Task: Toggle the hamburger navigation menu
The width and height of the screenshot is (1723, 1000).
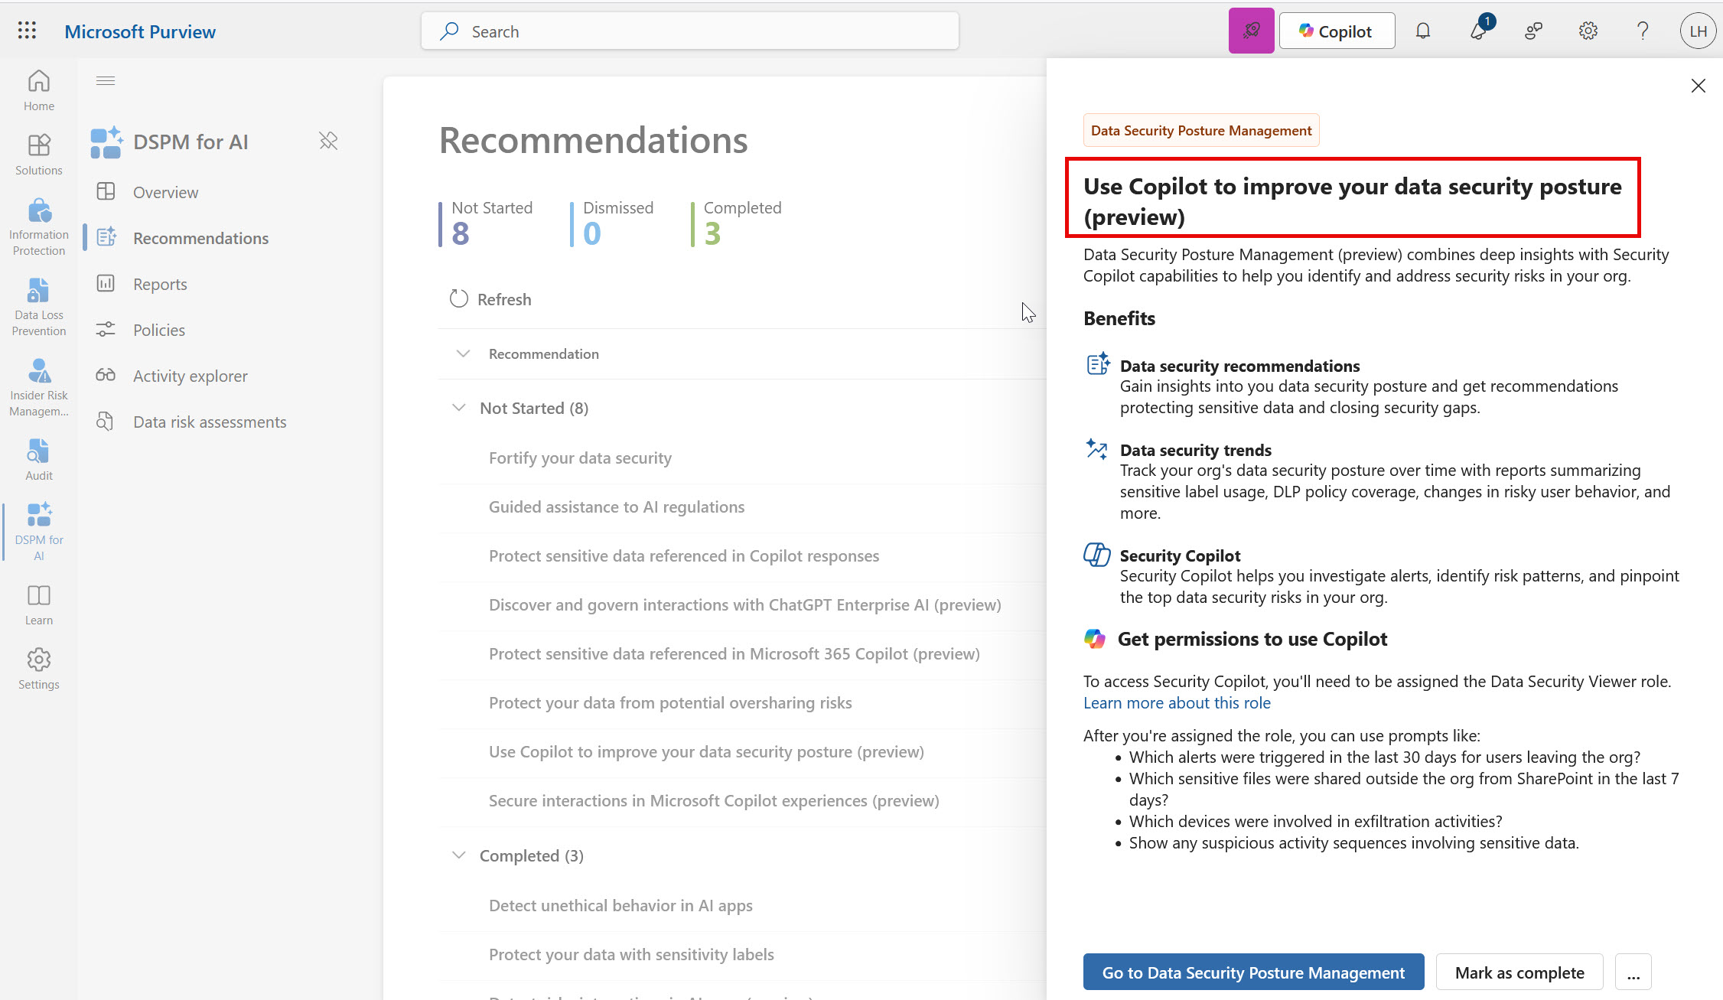Action: (106, 81)
